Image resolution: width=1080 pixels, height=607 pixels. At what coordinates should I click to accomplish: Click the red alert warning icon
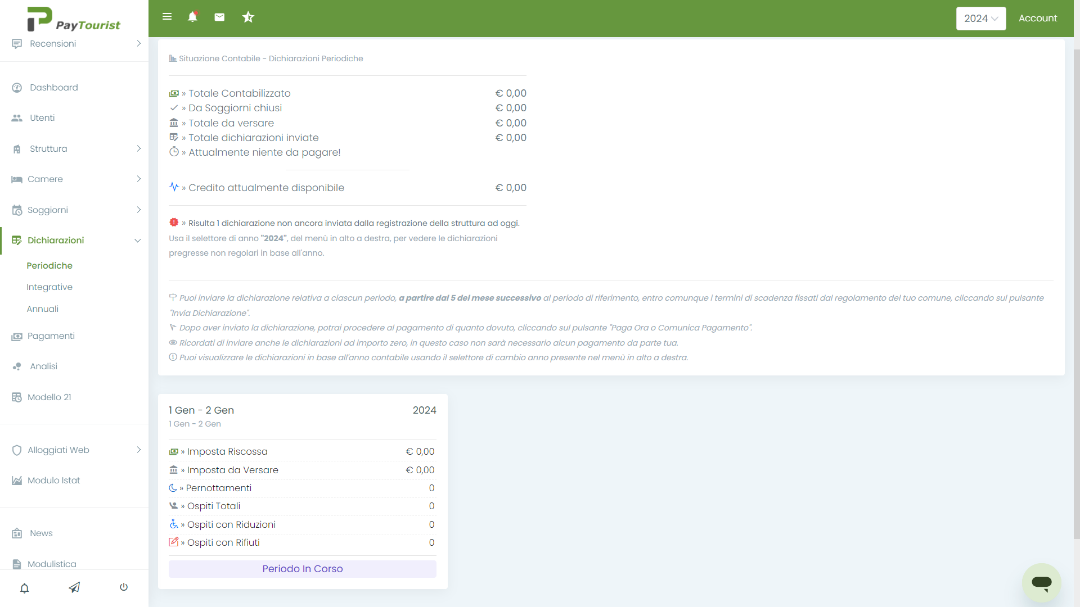click(x=174, y=223)
